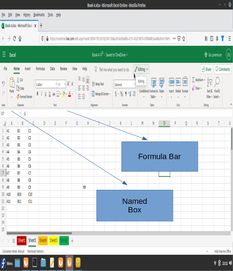Open the Editing mode dropdown
This screenshot has width=233, height=271.
pos(141,69)
